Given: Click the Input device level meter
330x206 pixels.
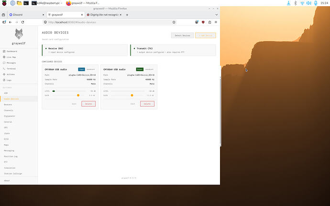Looking at the screenshot, I should 69,91.
